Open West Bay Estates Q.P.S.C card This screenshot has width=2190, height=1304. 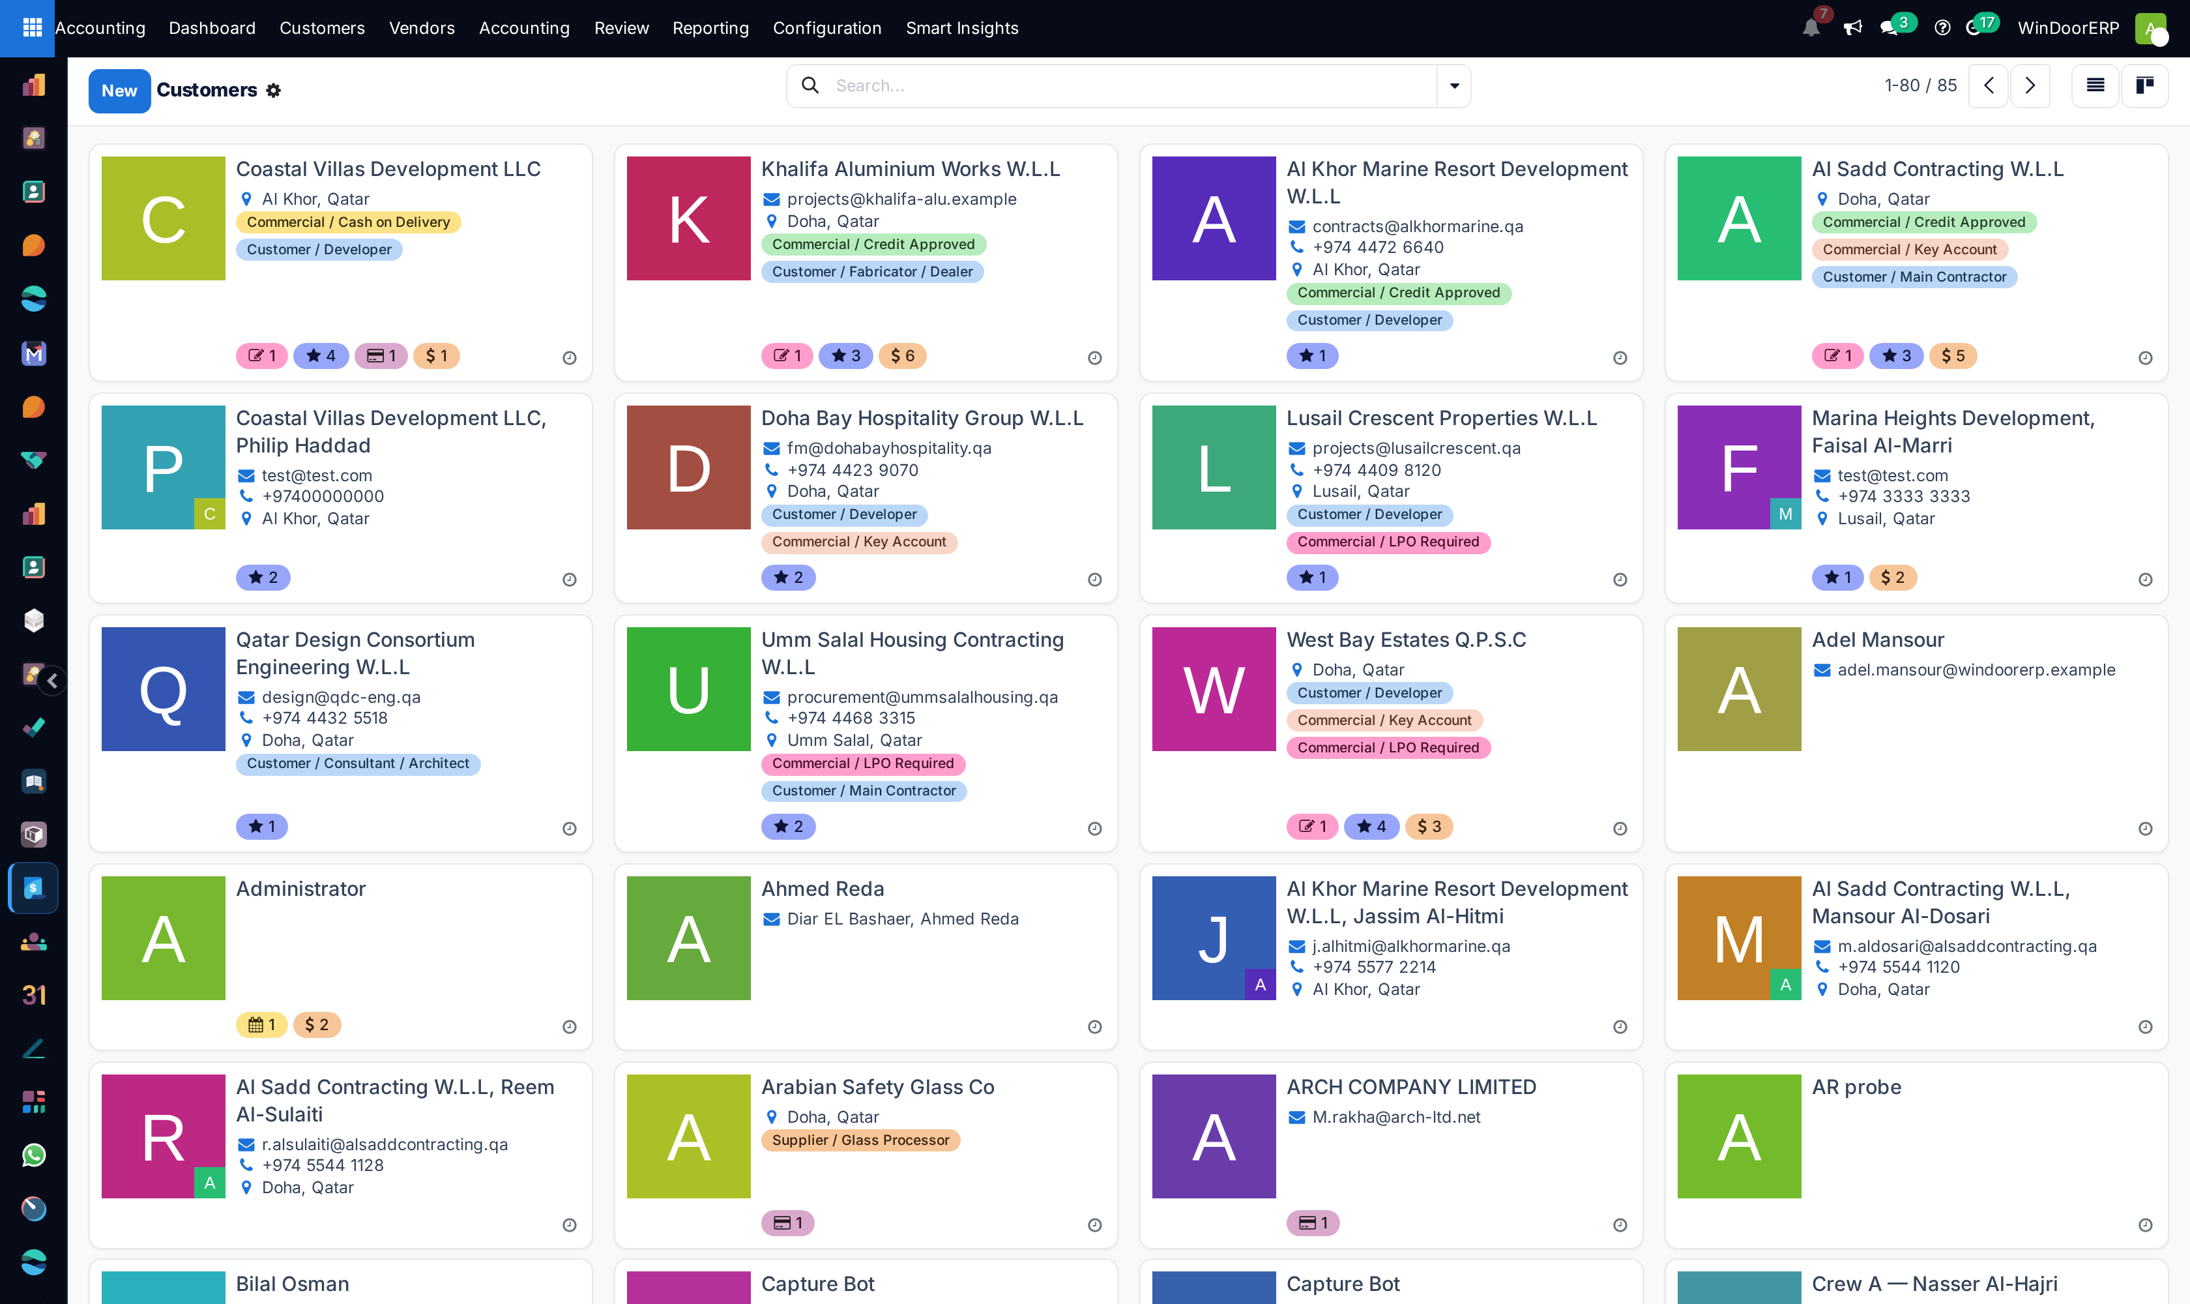(1392, 733)
